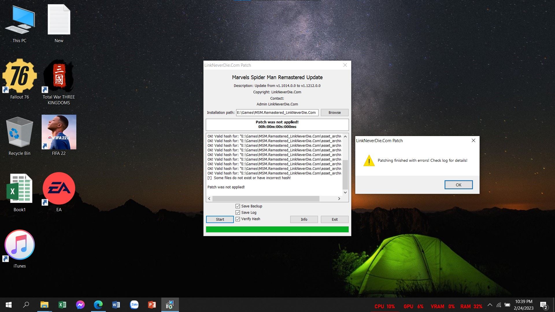
Task: Click the GPU 6% monitor readout
Action: click(414, 307)
